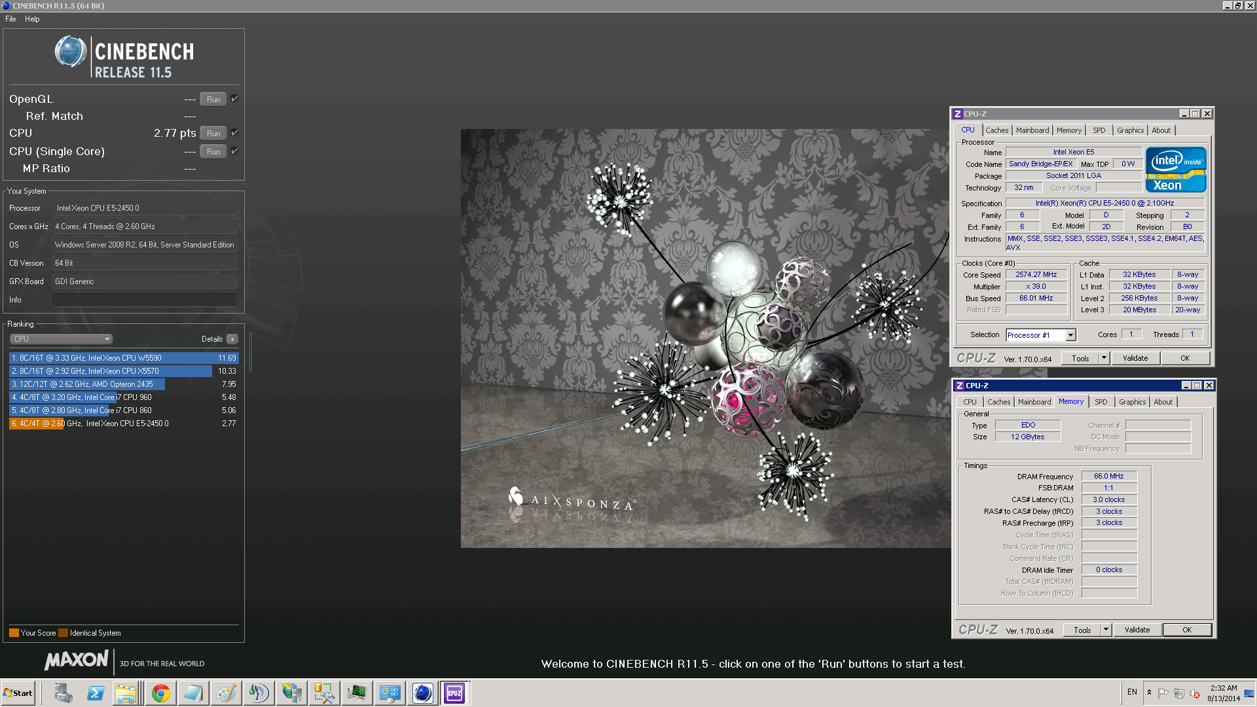
Task: Select ranking row Intel Xeon CPU W5590
Action: pyautogui.click(x=124, y=358)
